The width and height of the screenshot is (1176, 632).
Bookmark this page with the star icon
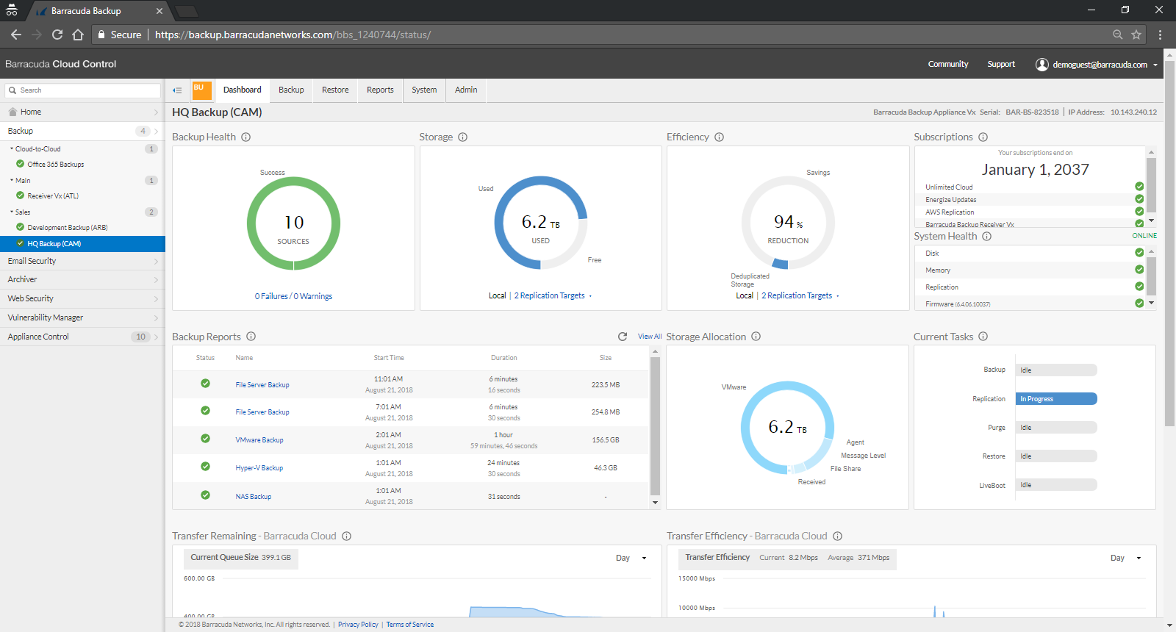[1136, 35]
